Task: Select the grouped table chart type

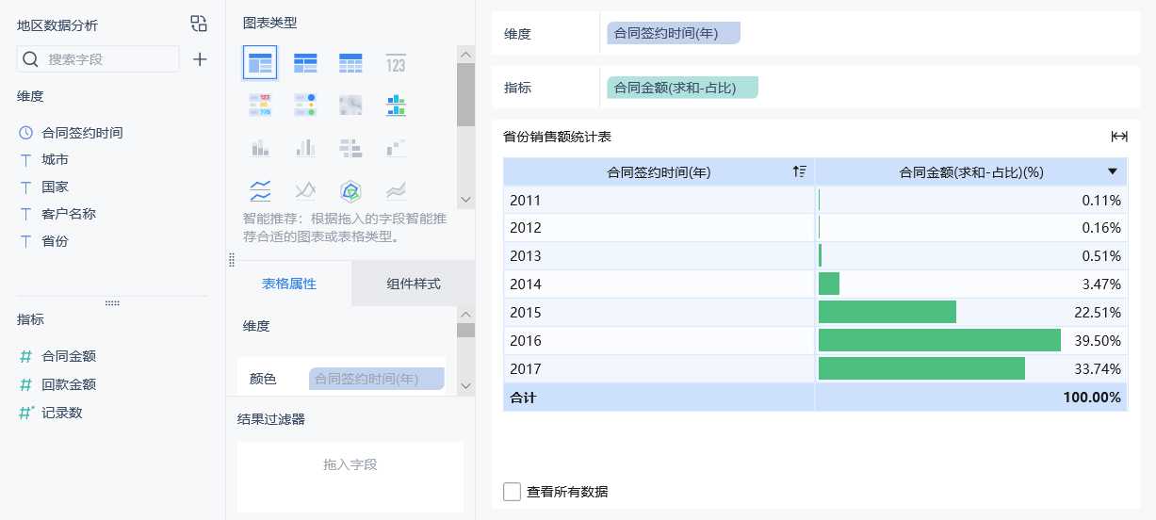Action: 260,63
